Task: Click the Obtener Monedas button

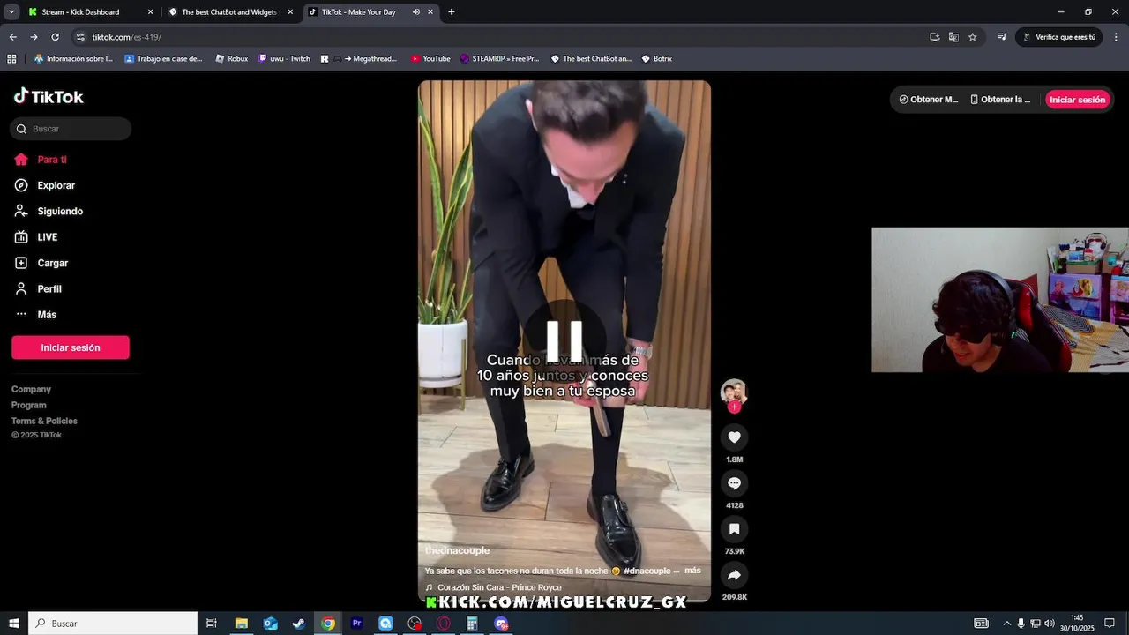Action: tap(928, 100)
